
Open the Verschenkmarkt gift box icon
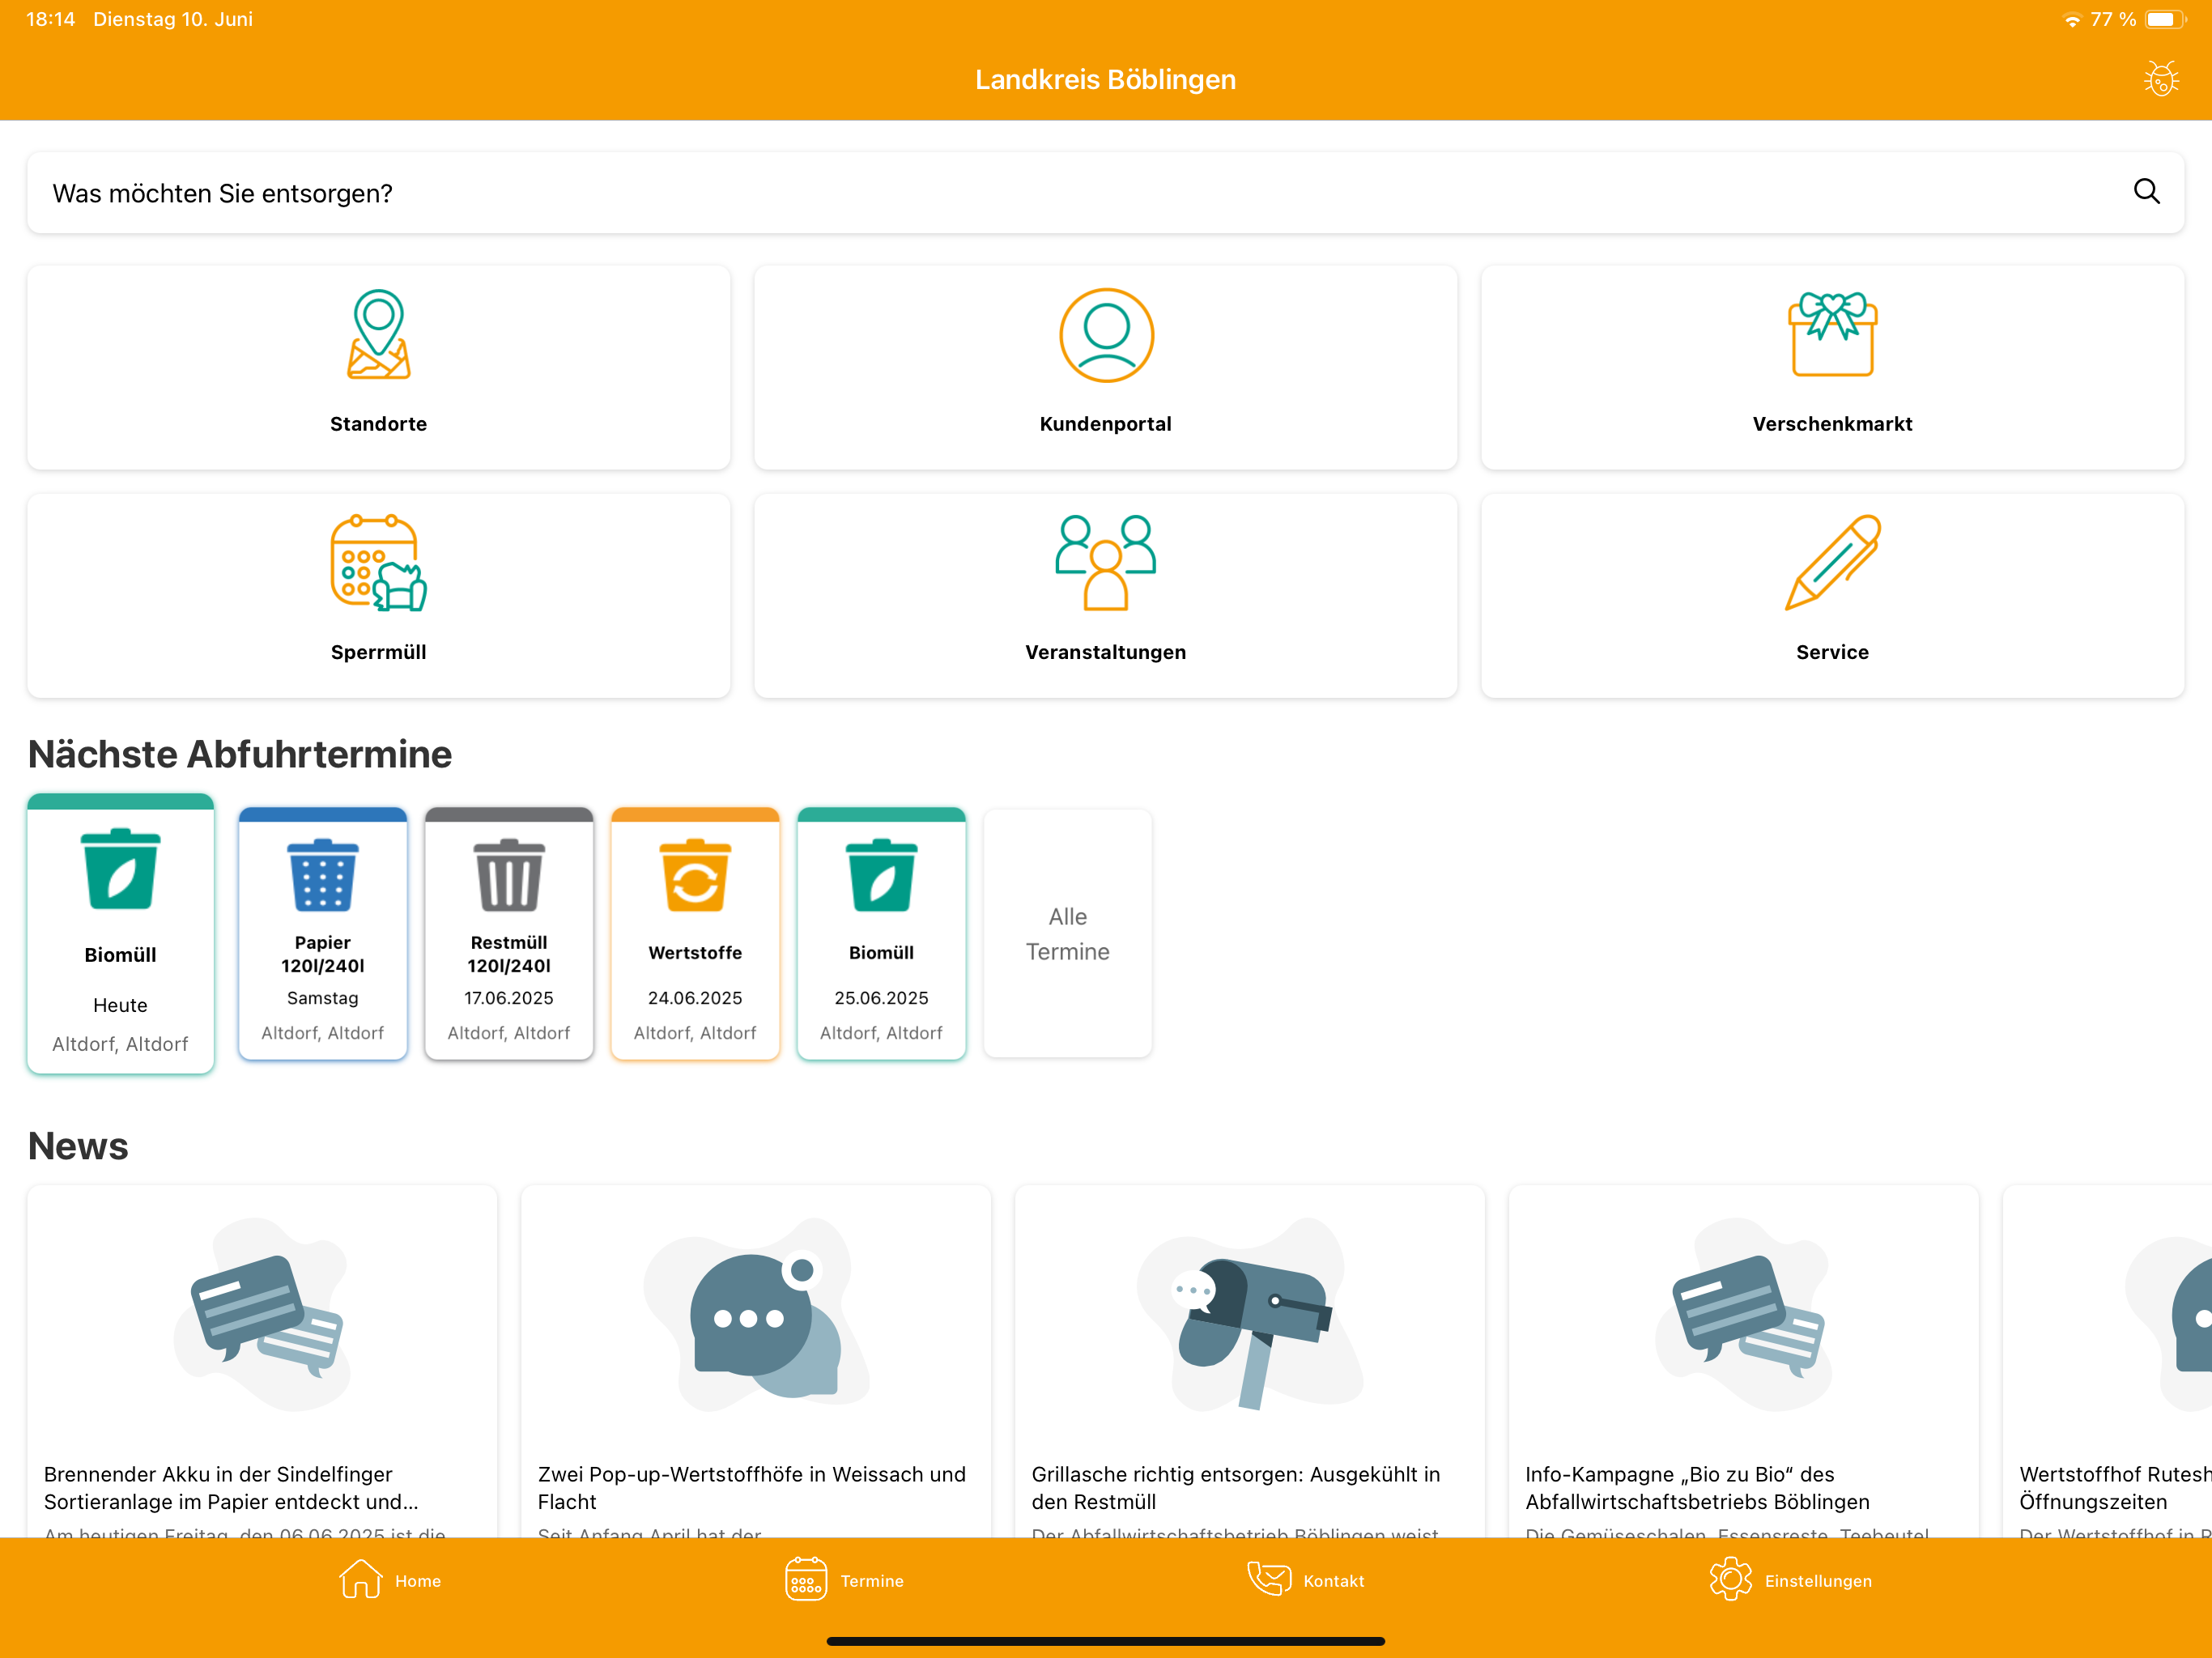[1832, 334]
